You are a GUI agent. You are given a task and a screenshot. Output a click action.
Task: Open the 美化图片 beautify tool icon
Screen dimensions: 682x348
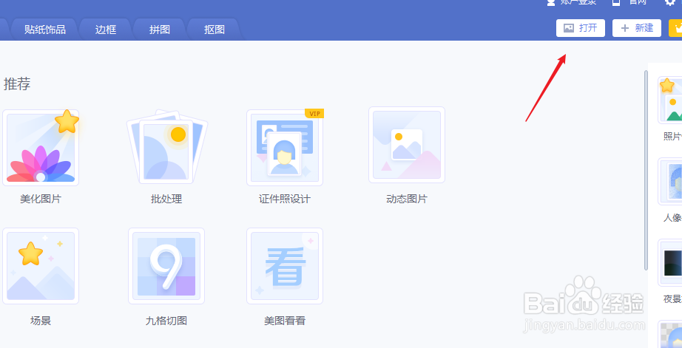tap(41, 148)
